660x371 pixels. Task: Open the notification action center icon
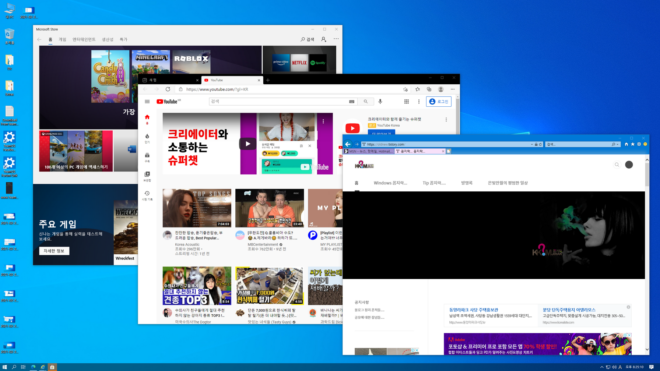coord(651,367)
